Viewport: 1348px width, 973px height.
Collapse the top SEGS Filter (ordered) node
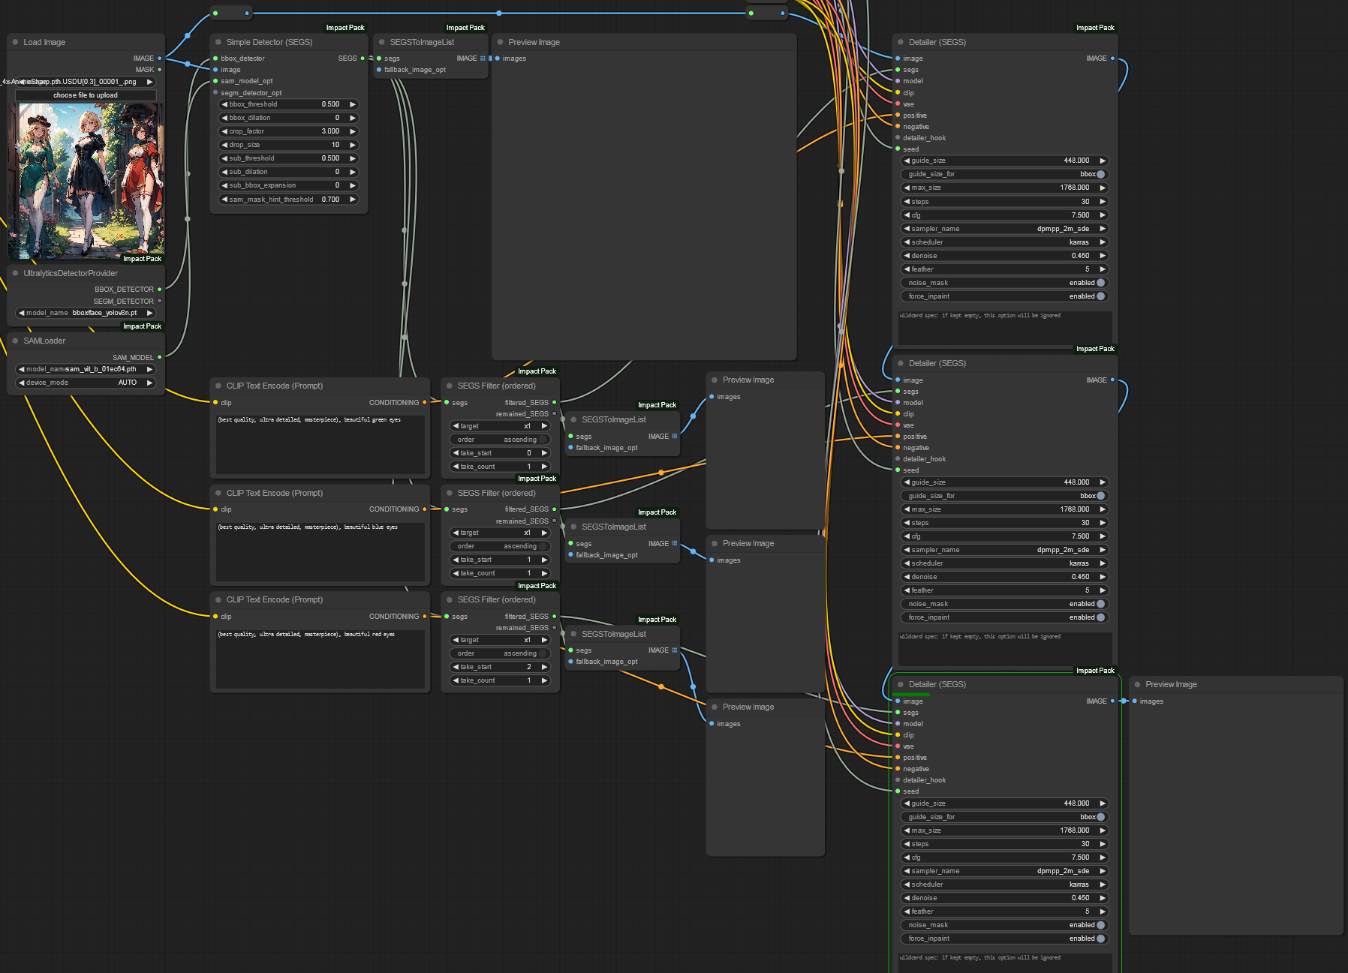(x=449, y=385)
